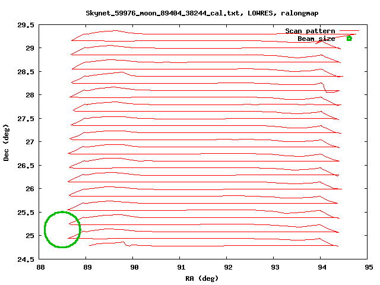Click the Dec tick label 29

(x=30, y=48)
